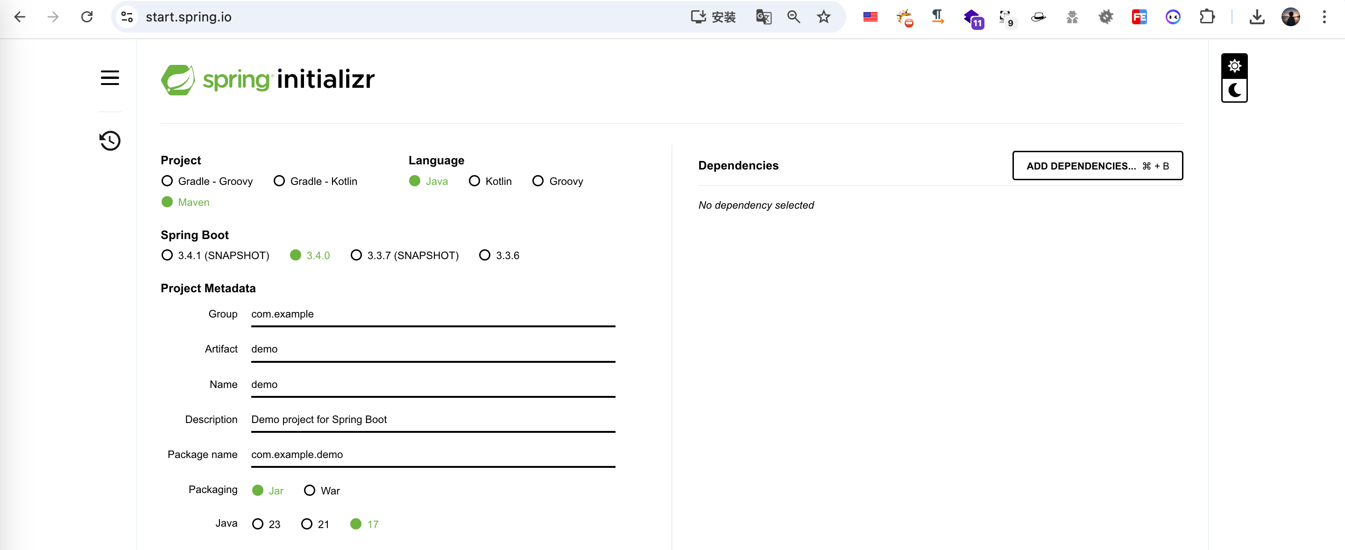Open the extensions puzzle piece menu
This screenshot has width=1345, height=550.
(1207, 17)
